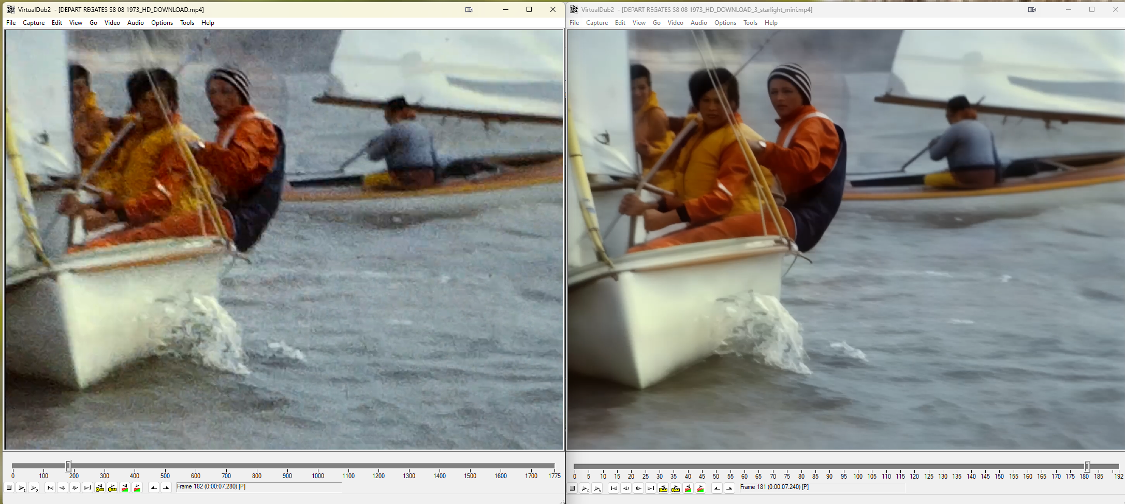
Task: Stop playback in the left VirtualDub2 window
Action: point(9,488)
